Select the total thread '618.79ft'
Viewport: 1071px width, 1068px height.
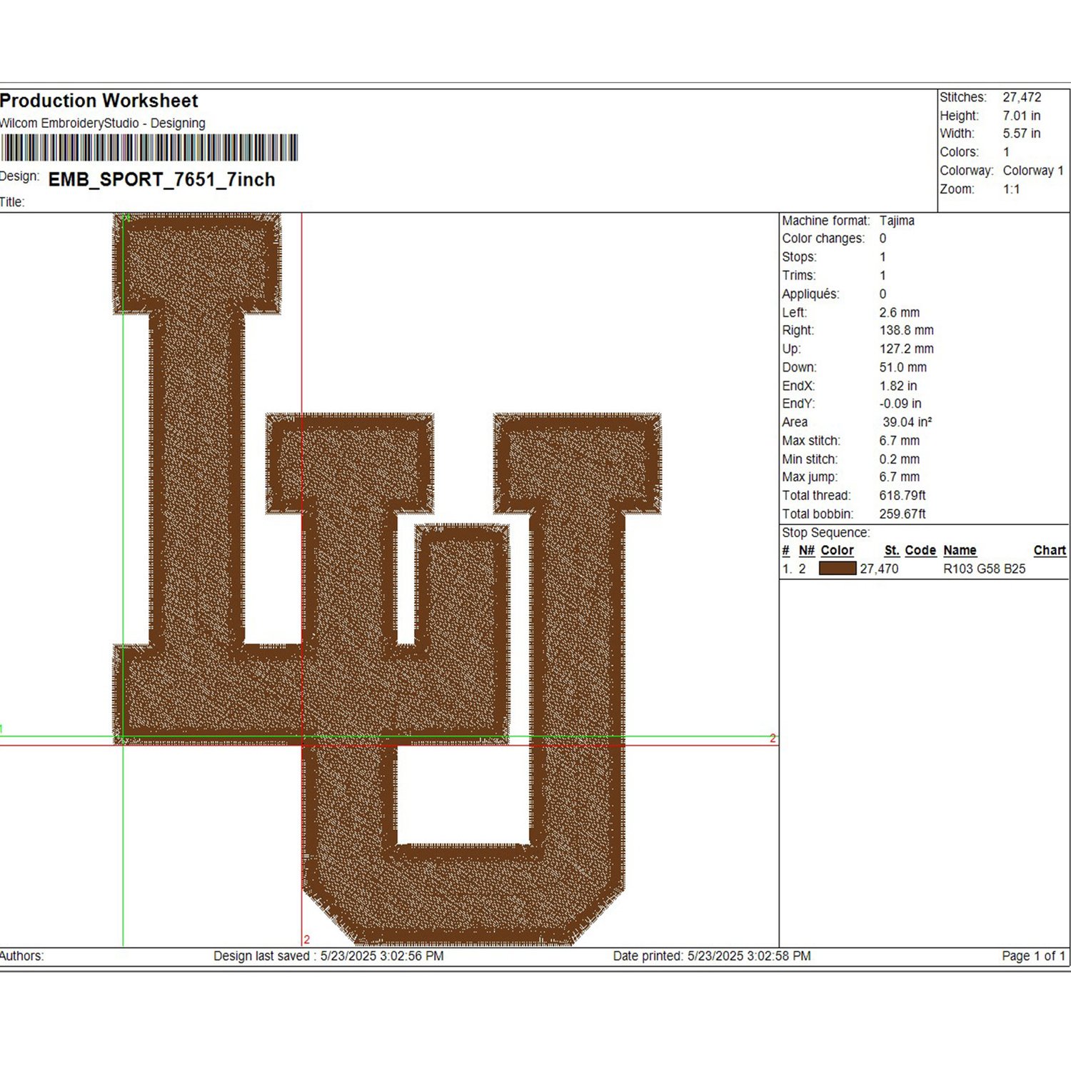(x=902, y=496)
